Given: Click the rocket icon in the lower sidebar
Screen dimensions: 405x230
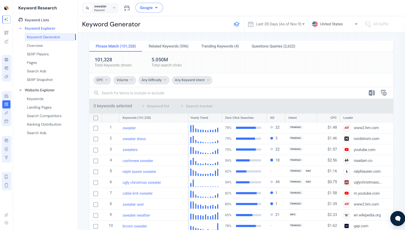Looking at the screenshot, I should pyautogui.click(x=6, y=215).
